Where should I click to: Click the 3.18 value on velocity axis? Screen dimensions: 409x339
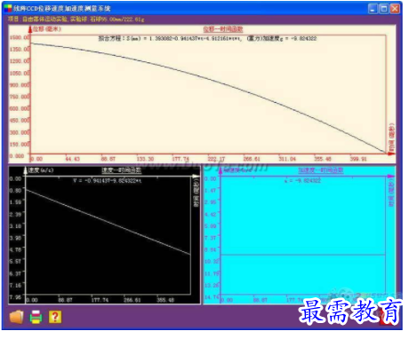coord(15,226)
